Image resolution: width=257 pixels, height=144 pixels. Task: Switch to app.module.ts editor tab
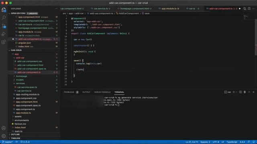click(x=169, y=9)
